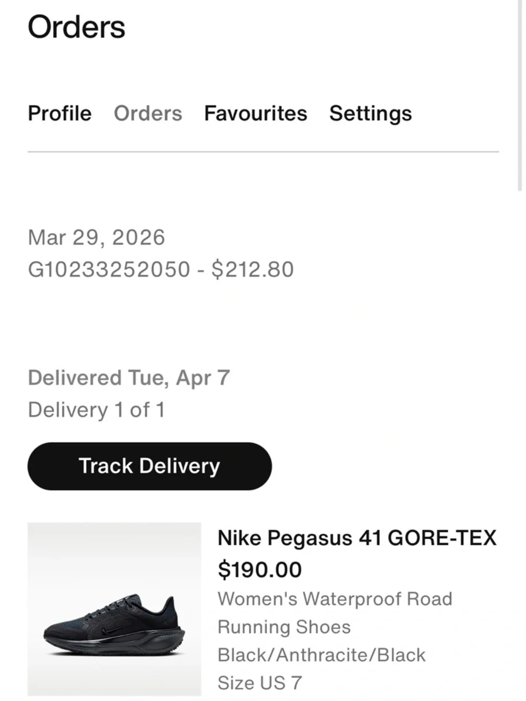Open the black Pegasus shoe thumbnail
This screenshot has height=701, width=526.
click(x=114, y=609)
